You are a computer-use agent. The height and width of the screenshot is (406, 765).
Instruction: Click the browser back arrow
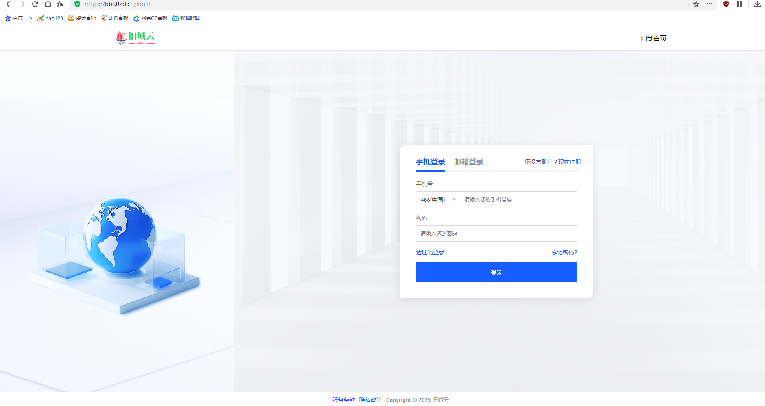(x=9, y=4)
